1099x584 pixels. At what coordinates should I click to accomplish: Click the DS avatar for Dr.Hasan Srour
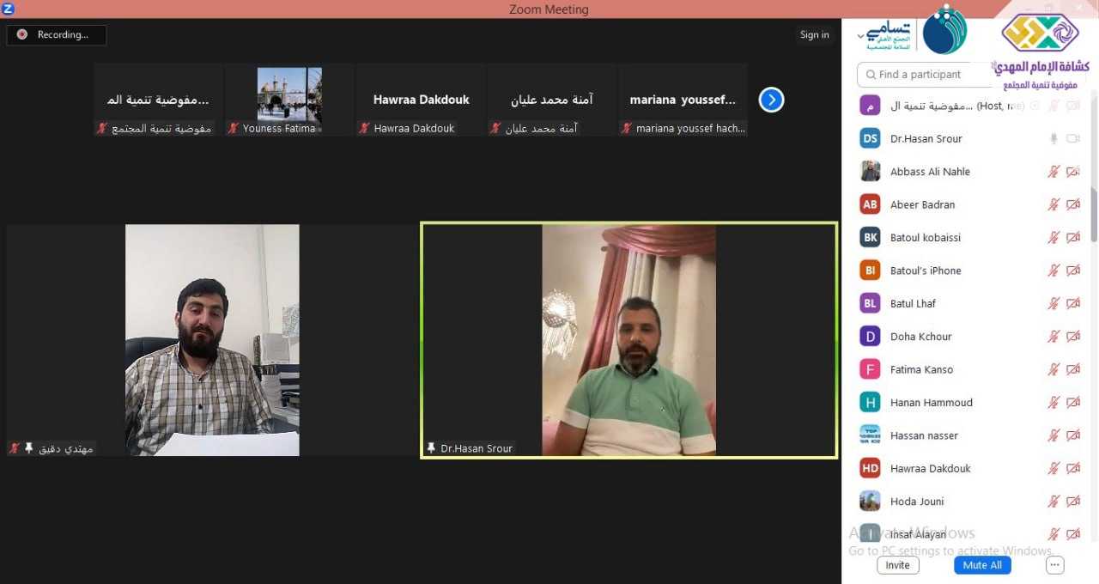[870, 138]
